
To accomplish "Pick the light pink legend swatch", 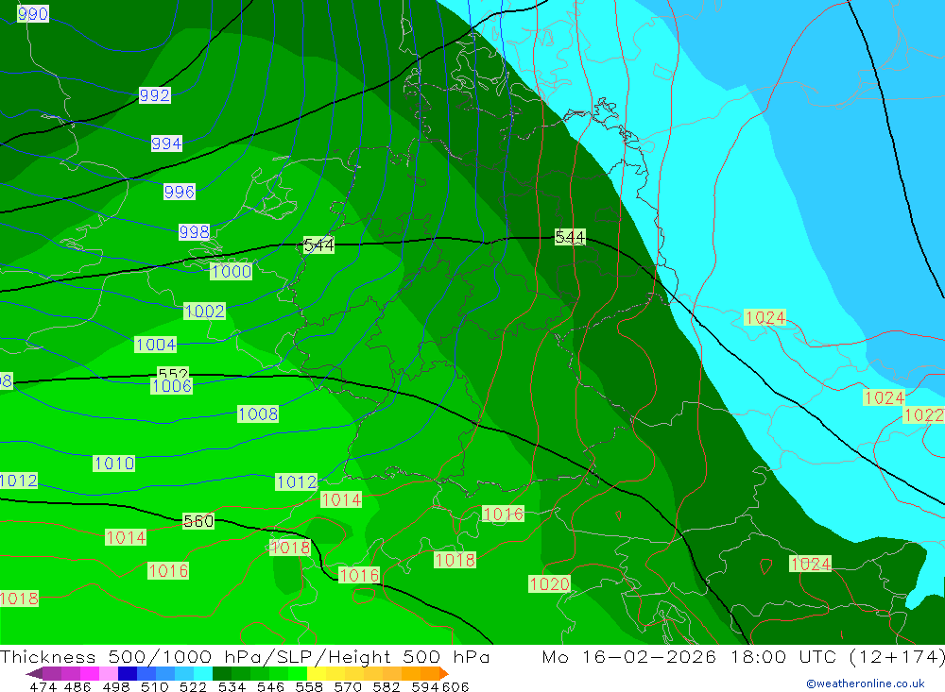I will (109, 673).
